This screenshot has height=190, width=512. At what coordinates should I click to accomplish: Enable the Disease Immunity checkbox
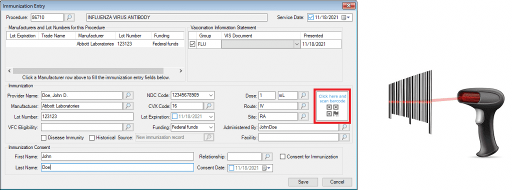pyautogui.click(x=44, y=137)
